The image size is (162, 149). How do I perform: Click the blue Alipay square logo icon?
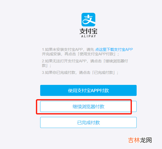click(88, 20)
